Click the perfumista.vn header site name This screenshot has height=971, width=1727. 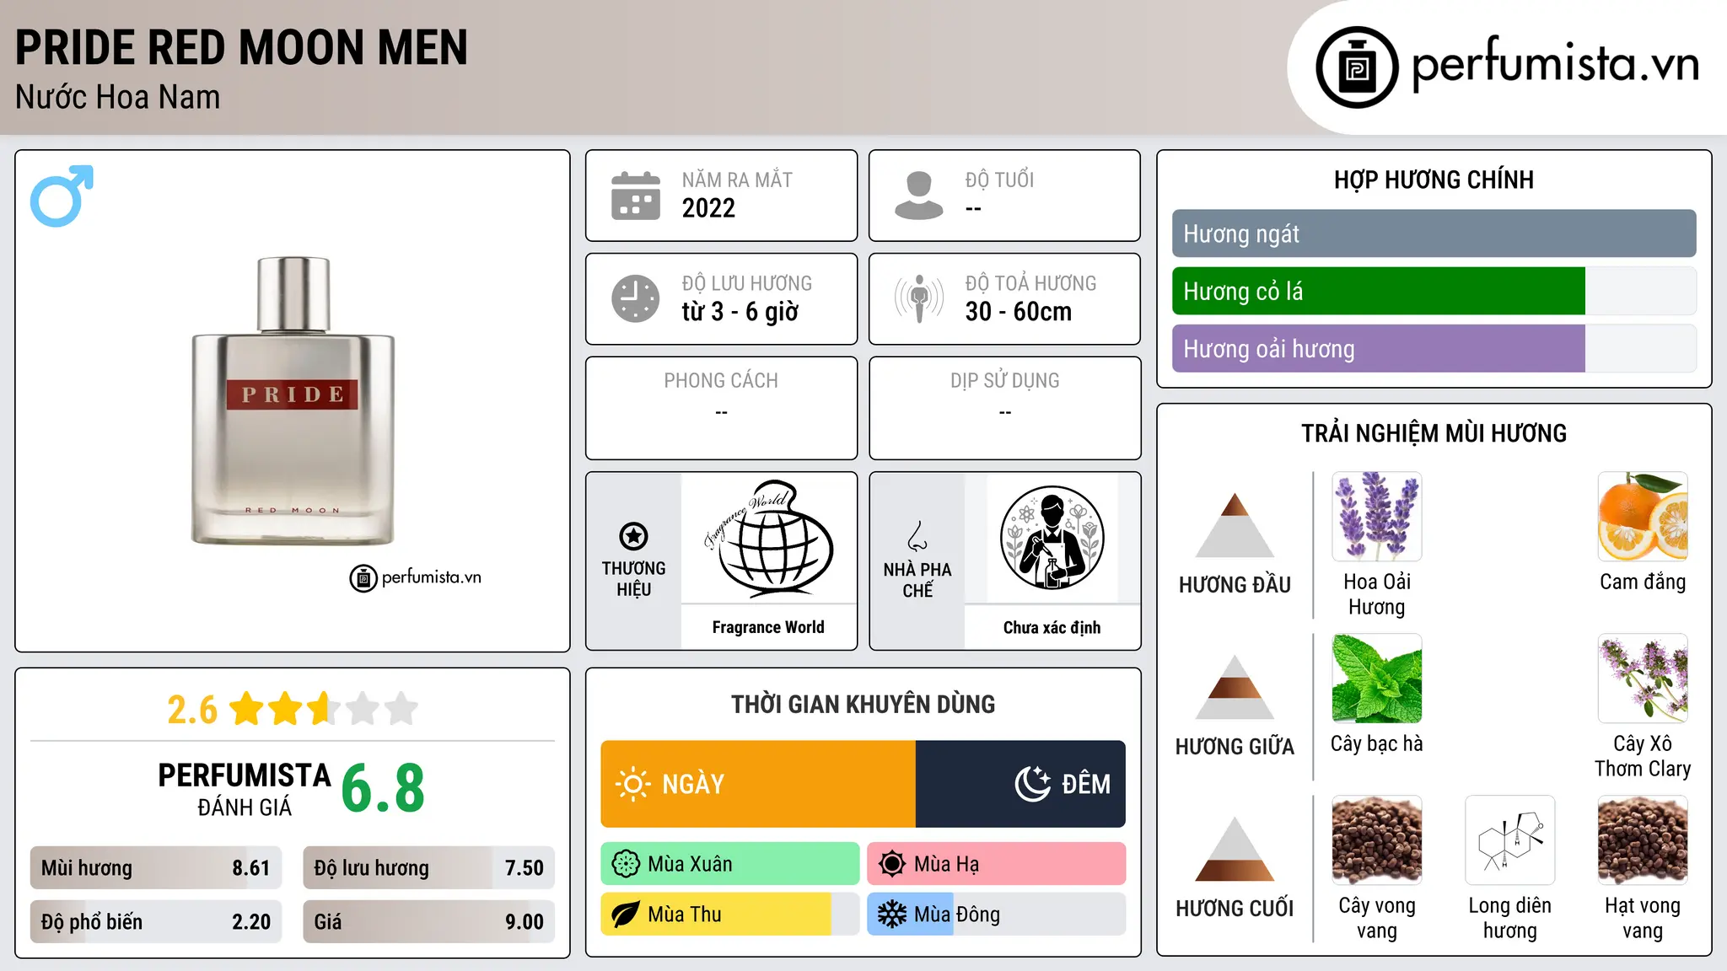click(x=1556, y=64)
